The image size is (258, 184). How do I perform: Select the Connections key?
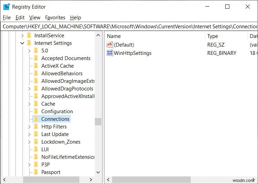tap(55, 119)
